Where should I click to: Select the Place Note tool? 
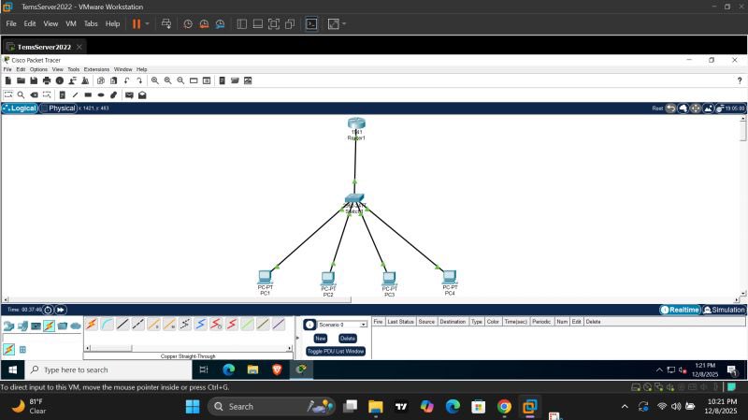click(x=62, y=95)
